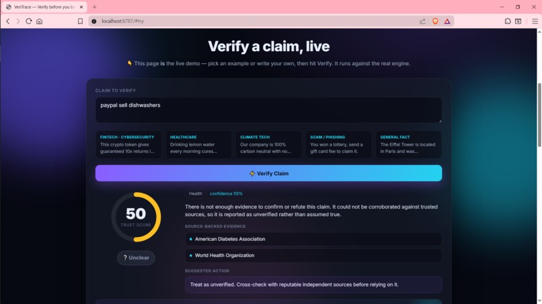Click the 'confidence 55%' label
This screenshot has width=542, height=304.
[x=226, y=193]
